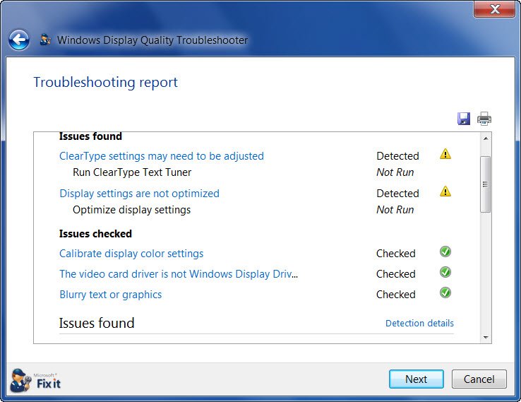This screenshot has width=521, height=402.
Task: Click the Windows Display Quality Troubleshooter title
Action: coord(152,40)
